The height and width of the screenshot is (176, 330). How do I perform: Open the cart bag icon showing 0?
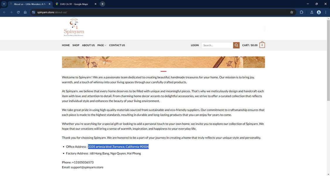262,45
